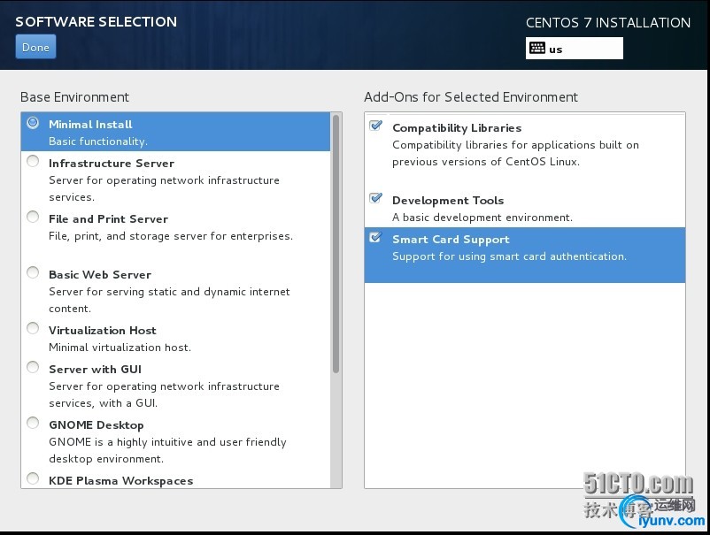Click "KDE Plasma Workspaces" title text
The width and height of the screenshot is (710, 535).
tap(121, 481)
